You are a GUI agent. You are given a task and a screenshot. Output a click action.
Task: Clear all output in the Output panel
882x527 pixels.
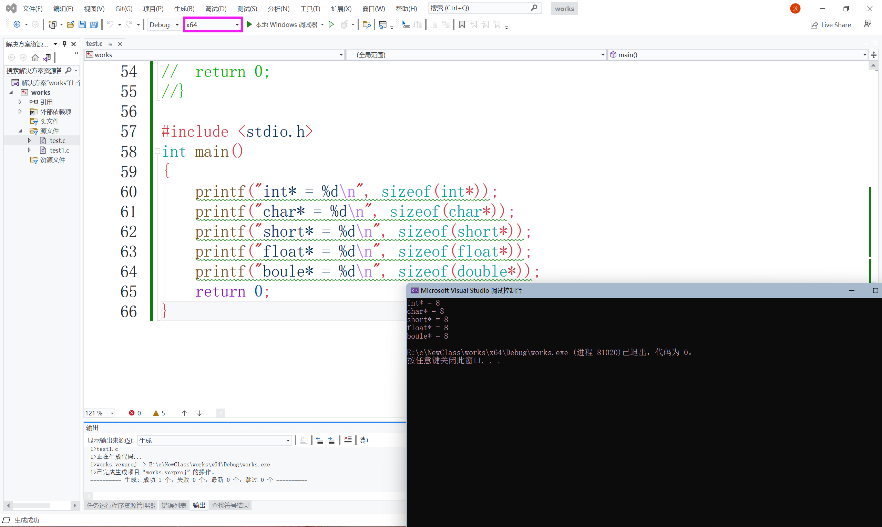pos(348,440)
